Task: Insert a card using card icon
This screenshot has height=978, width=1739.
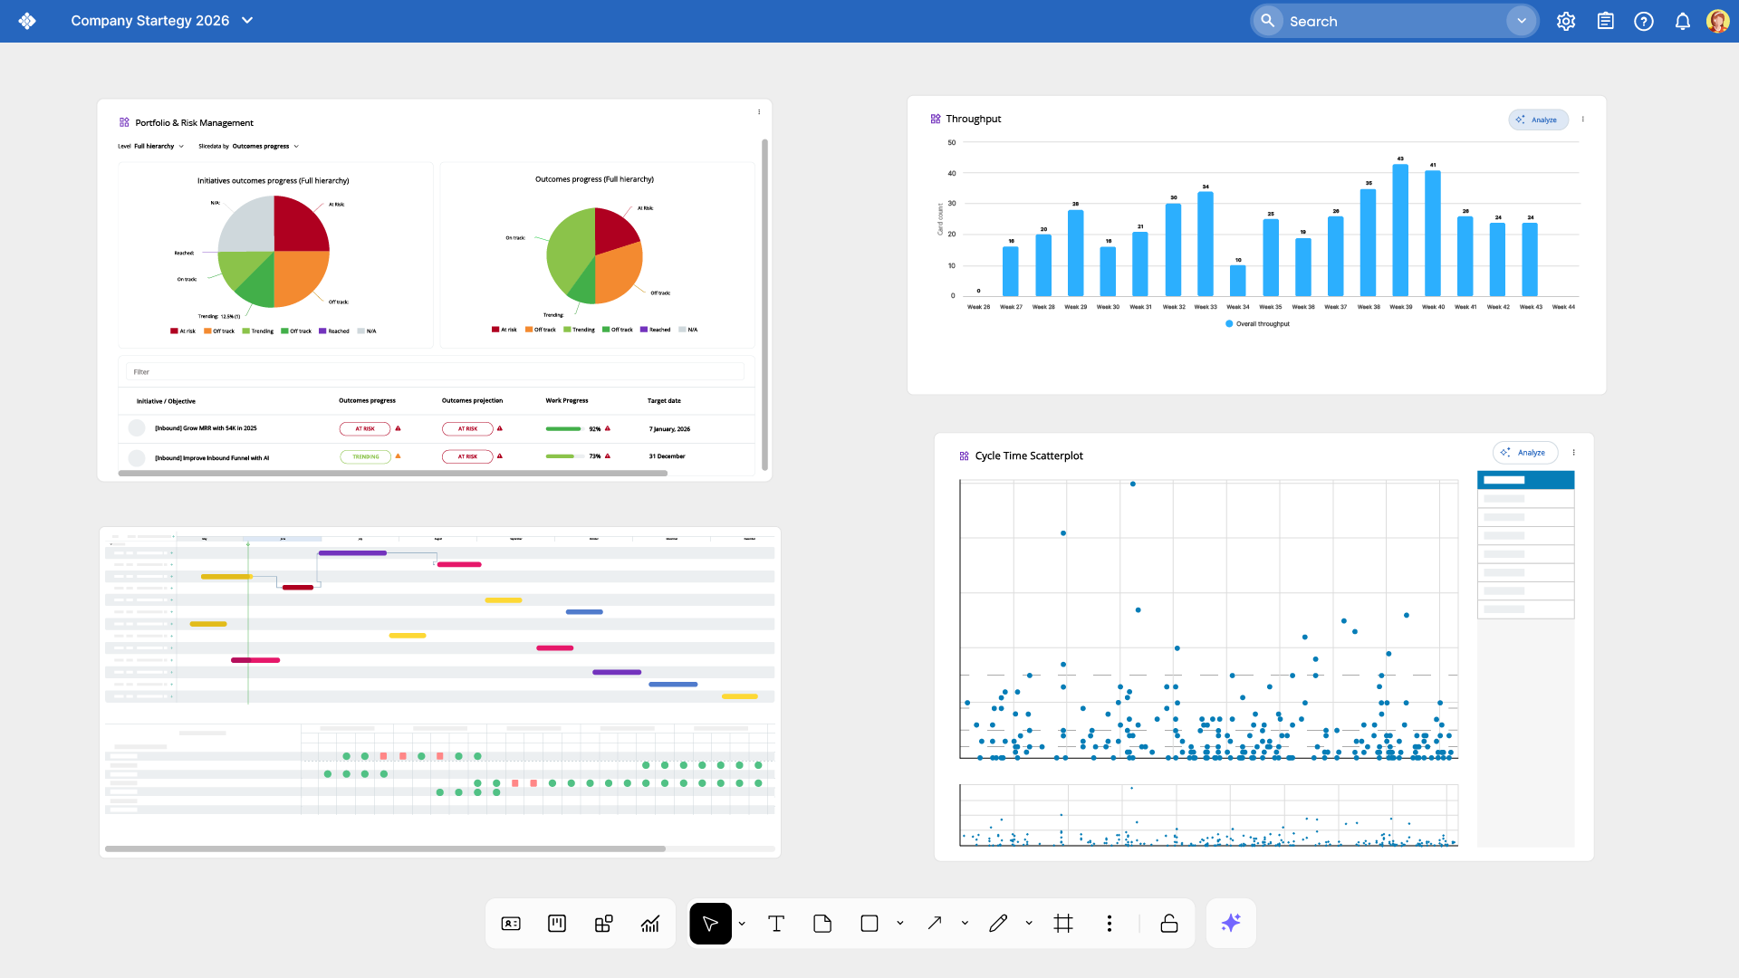Action: (x=511, y=924)
